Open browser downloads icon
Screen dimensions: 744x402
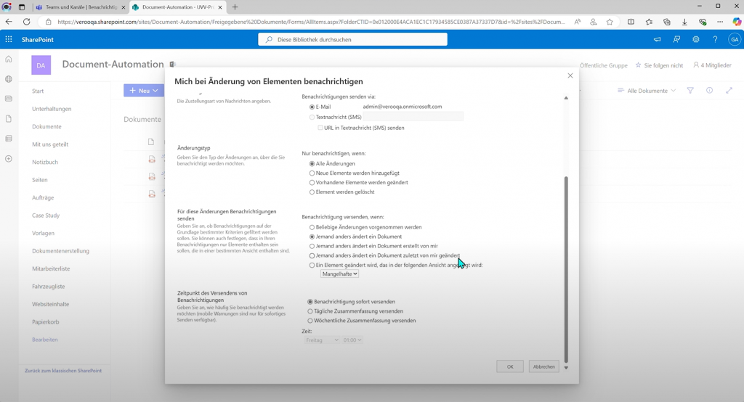684,22
